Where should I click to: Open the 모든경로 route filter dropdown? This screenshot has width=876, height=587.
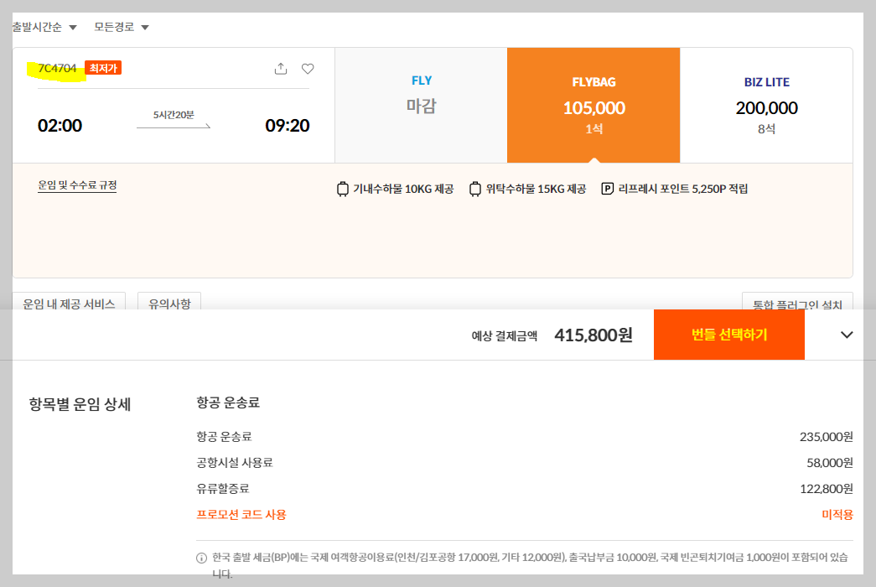(119, 26)
